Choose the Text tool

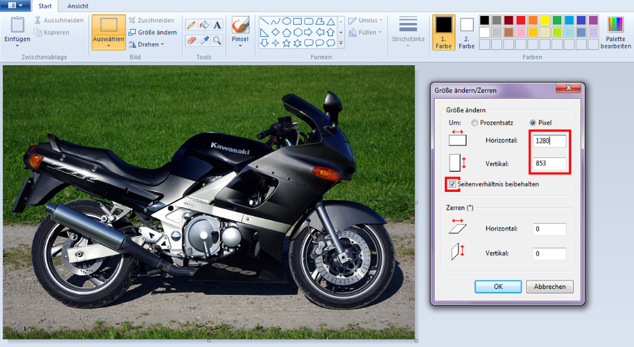click(x=217, y=25)
